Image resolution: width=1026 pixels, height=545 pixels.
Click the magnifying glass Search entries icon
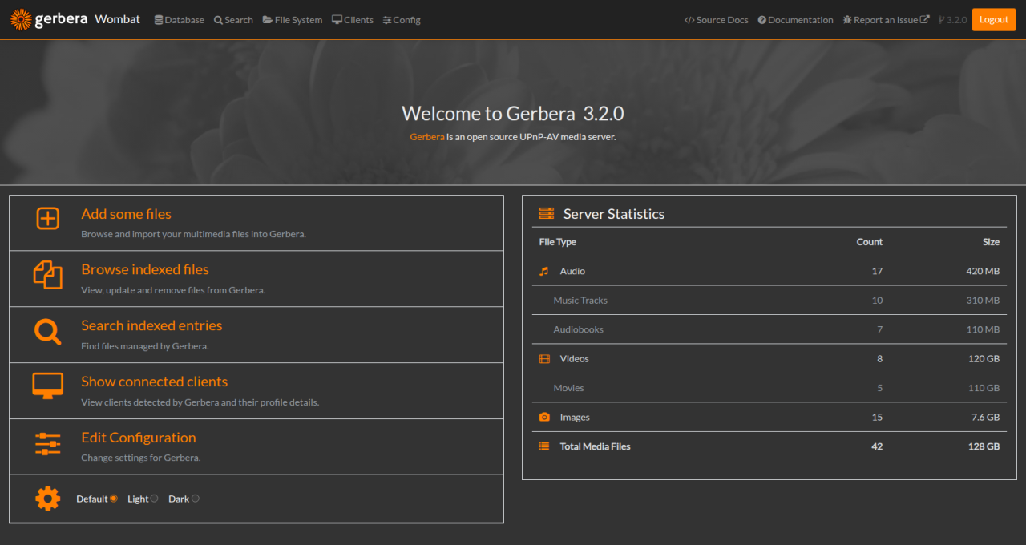[x=48, y=331]
